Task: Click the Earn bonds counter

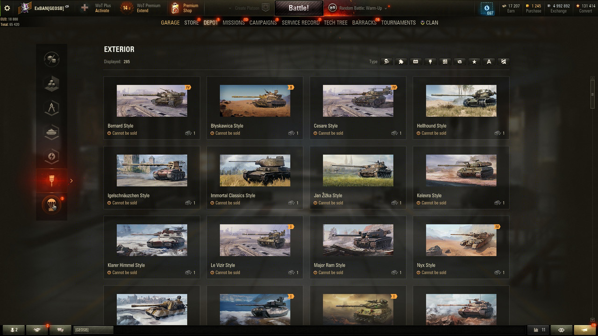Action: (510, 8)
